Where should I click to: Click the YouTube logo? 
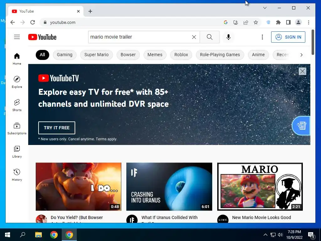click(x=42, y=37)
